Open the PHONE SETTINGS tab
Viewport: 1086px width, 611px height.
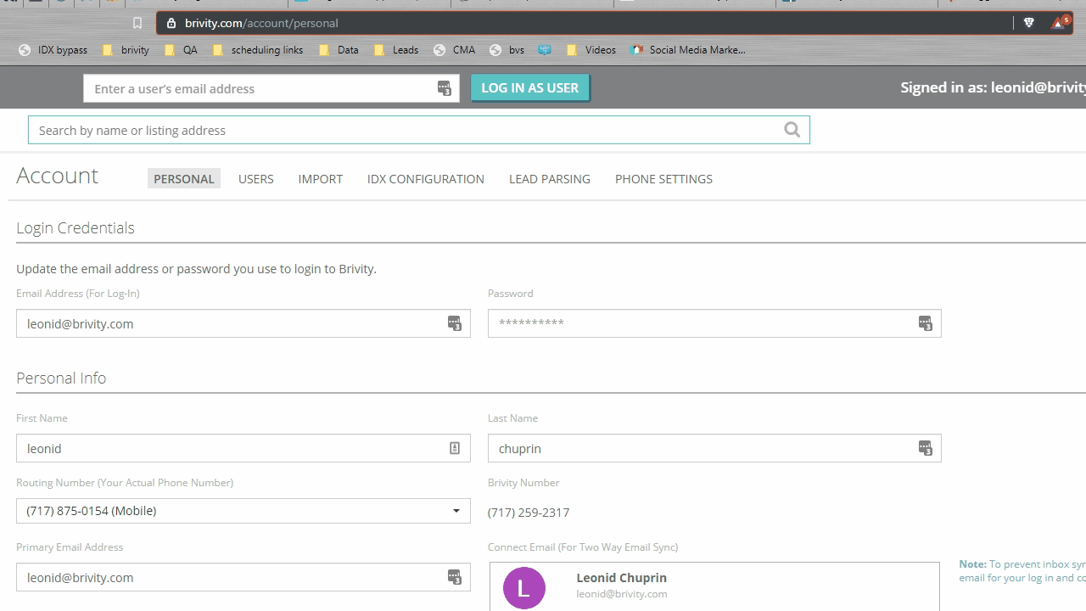pos(663,179)
